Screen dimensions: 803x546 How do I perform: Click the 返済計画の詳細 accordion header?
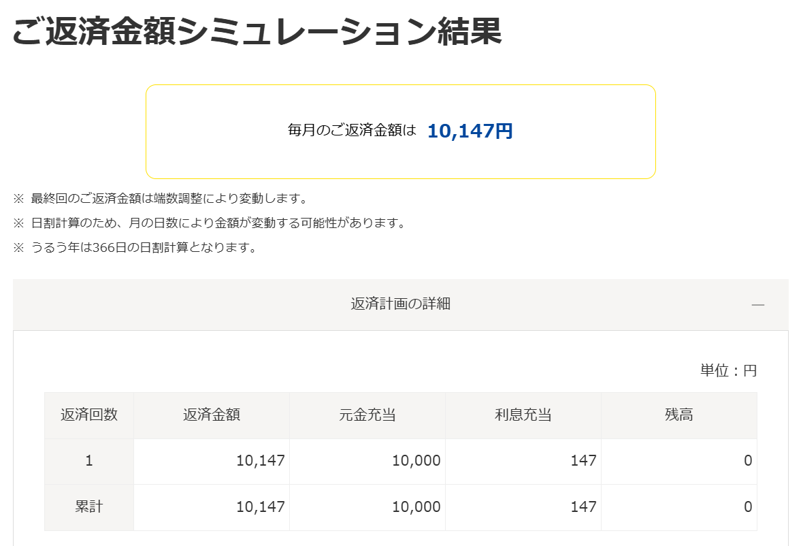pos(400,305)
